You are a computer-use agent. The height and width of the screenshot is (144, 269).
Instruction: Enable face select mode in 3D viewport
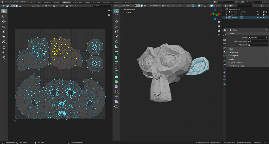(x=142, y=6)
